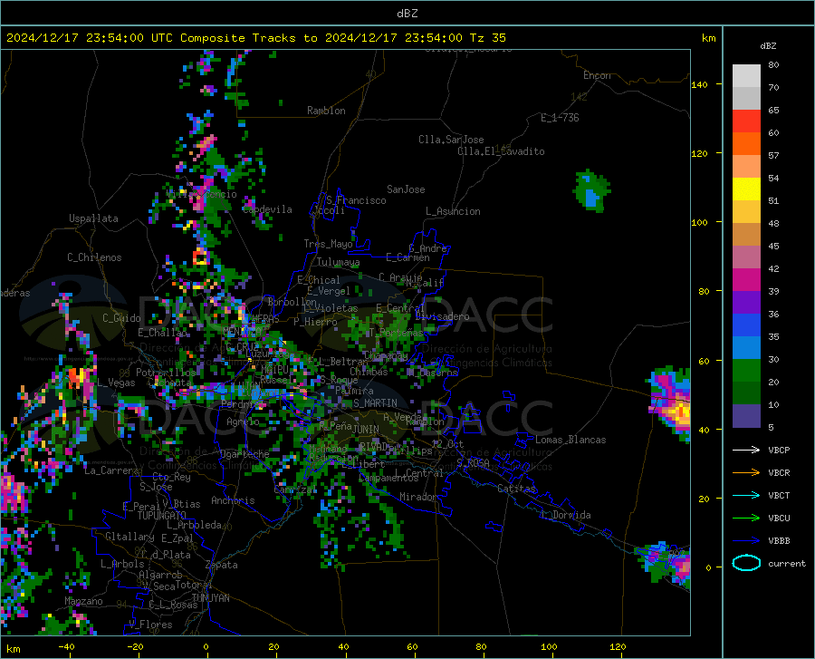Click the dBZ legend header in sidebar
The image size is (815, 659).
tap(768, 45)
